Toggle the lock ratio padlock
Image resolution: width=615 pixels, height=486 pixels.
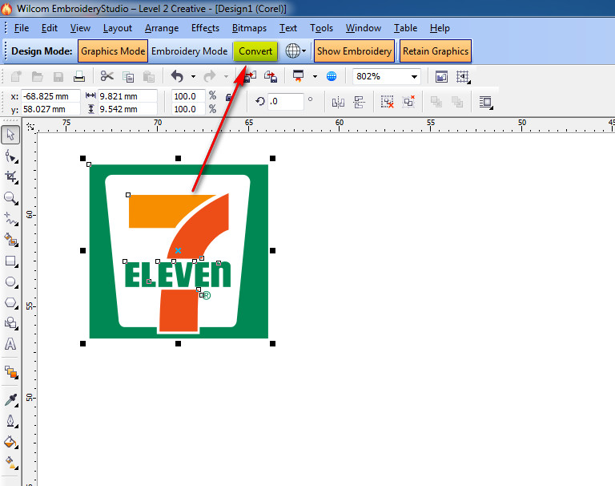point(229,97)
